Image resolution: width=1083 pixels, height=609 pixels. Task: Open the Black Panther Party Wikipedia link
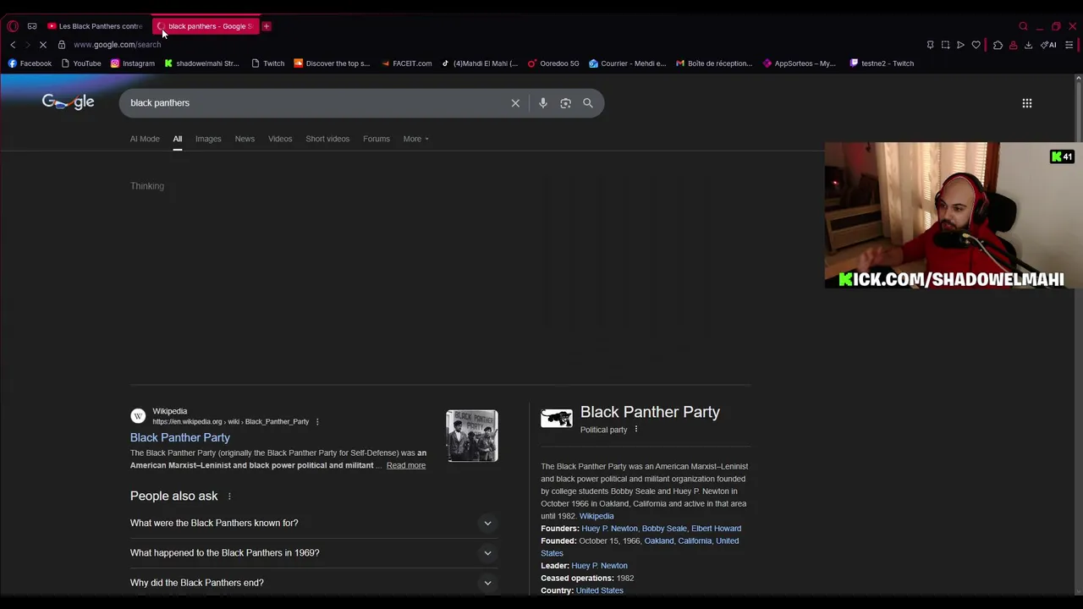pyautogui.click(x=180, y=437)
